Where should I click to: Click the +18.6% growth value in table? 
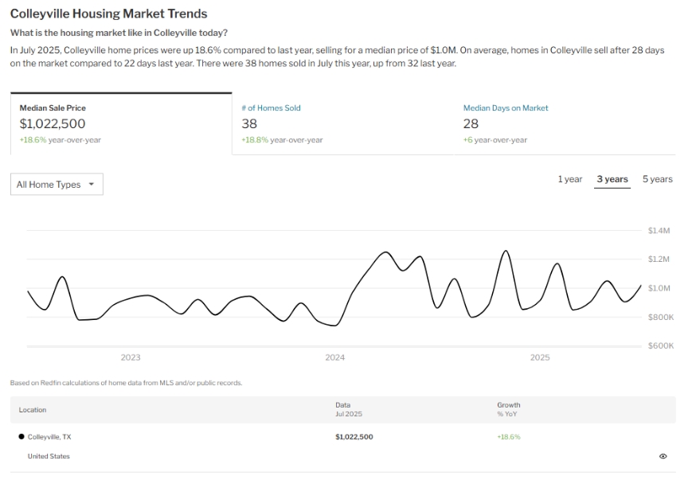[508, 437]
